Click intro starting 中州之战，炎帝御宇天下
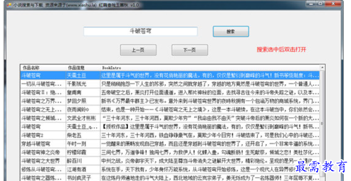This screenshot has width=351, height=181. pyautogui.click(x=210, y=161)
